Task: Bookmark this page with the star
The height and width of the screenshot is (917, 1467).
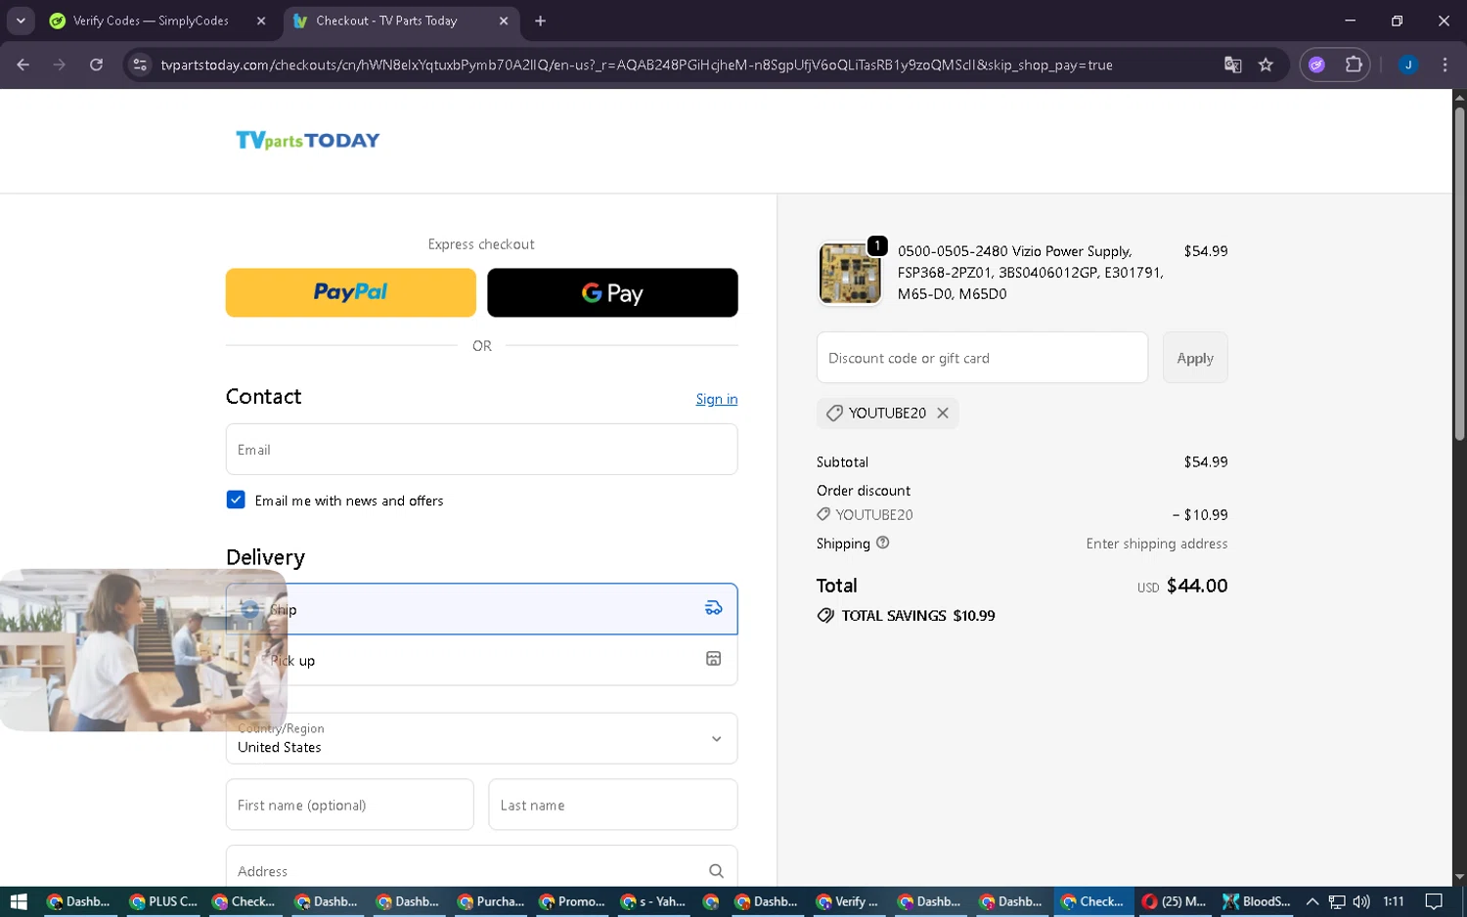Action: coord(1266,65)
